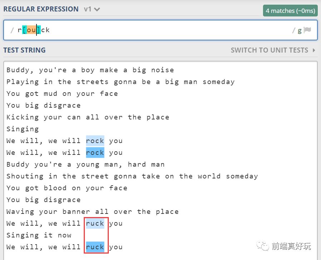Click the first highlighted 'rock' match

(95, 141)
